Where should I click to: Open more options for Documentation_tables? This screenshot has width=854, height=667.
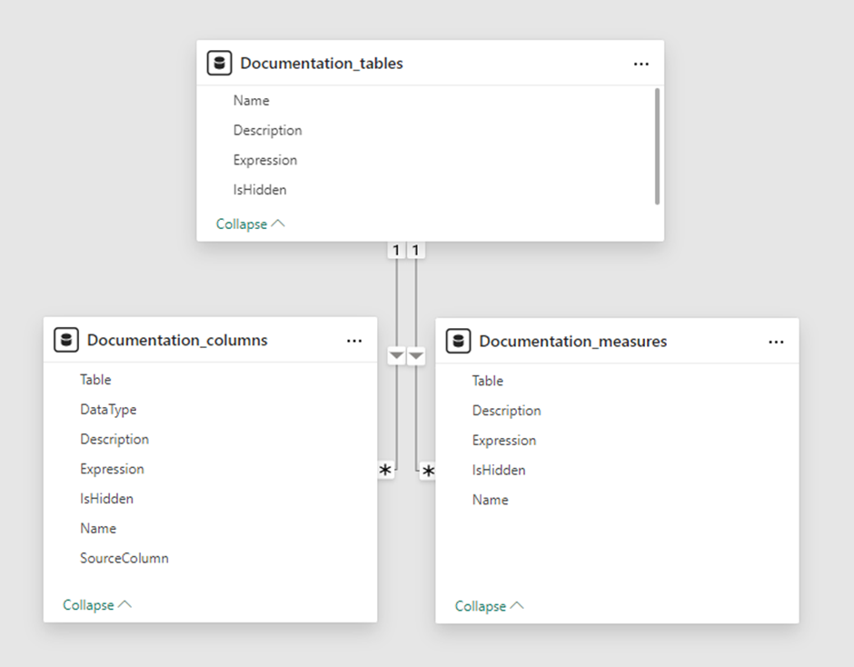pos(641,64)
